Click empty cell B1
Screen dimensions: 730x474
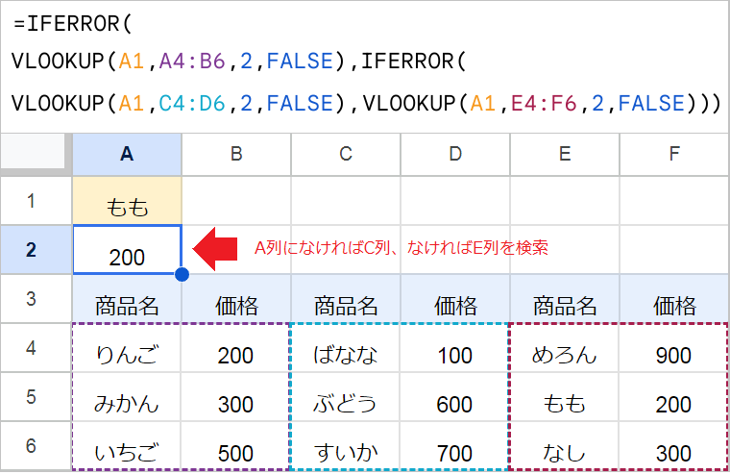pos(236,201)
